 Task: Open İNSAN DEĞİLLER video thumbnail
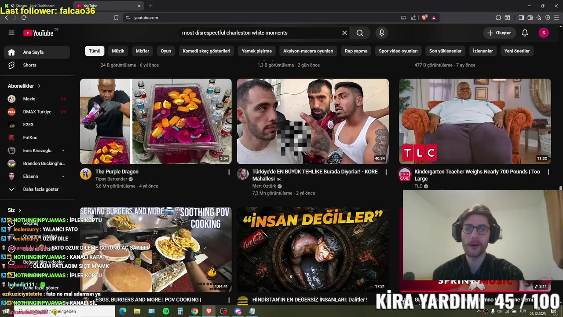tap(313, 249)
